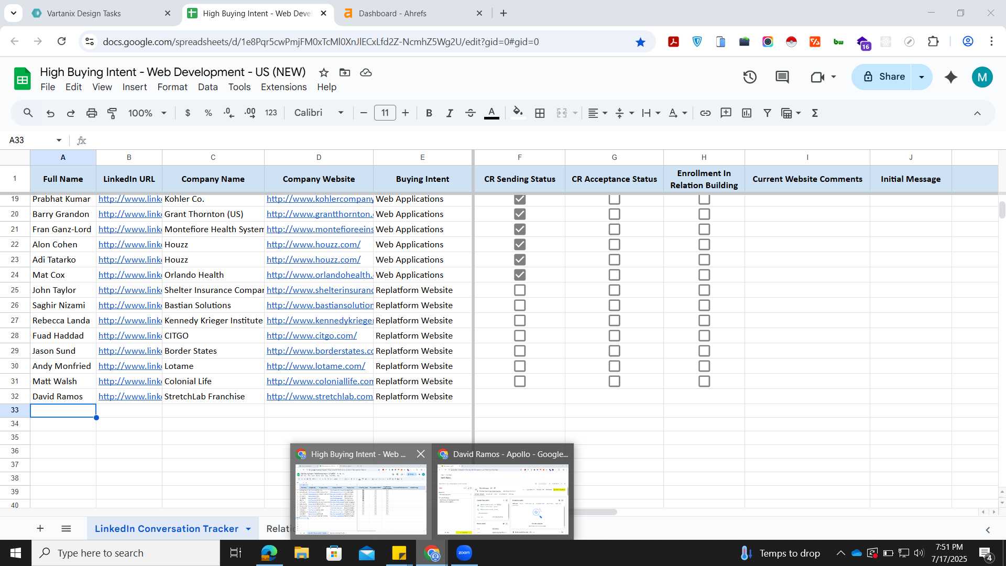The height and width of the screenshot is (566, 1006).
Task: Check CR Acceptance Status for Rebecca Landa
Action: 615,320
